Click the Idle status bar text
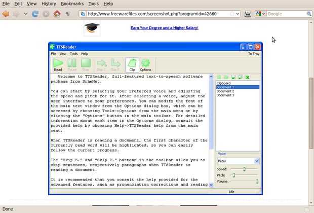Screen dimensions: 314x213 pos(231,192)
